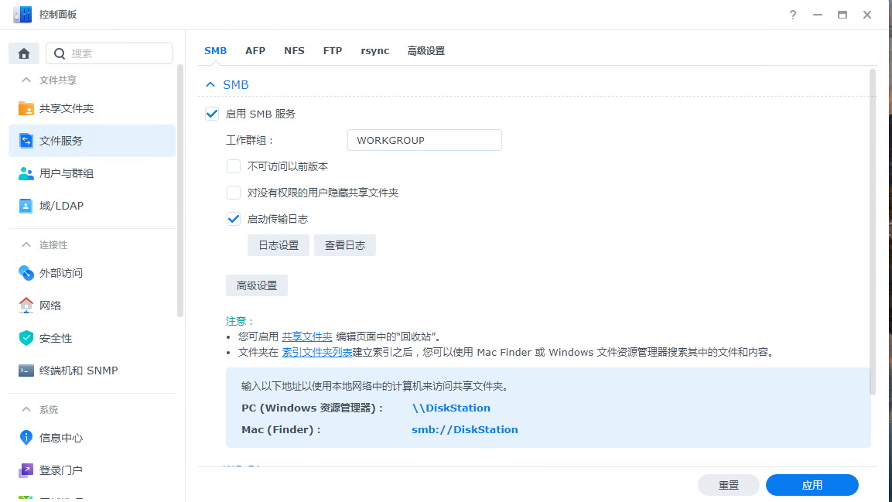
Task: Collapse the 连接性 sidebar group
Action: coord(26,244)
